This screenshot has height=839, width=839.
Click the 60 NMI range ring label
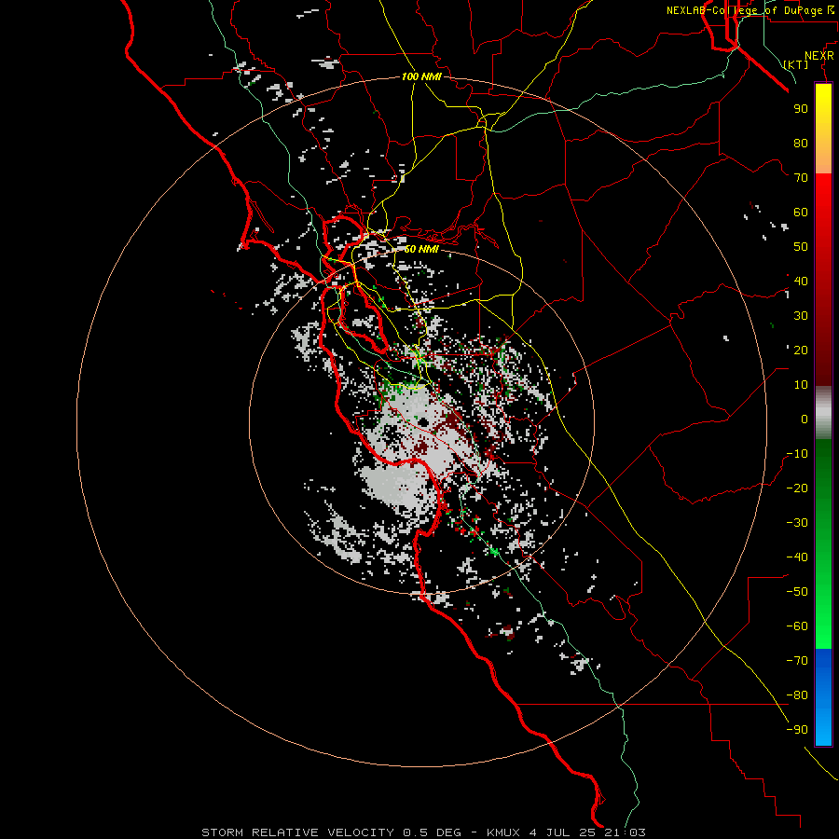pyautogui.click(x=421, y=249)
